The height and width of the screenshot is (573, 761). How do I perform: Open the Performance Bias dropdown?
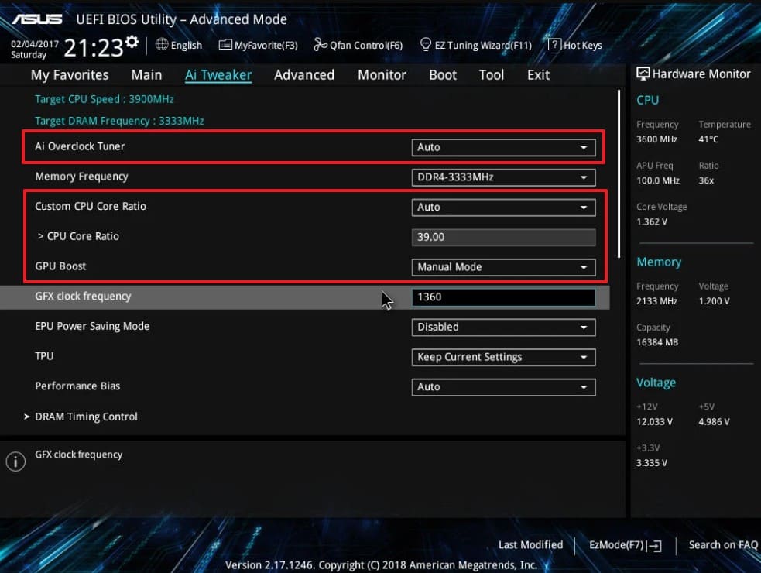503,387
